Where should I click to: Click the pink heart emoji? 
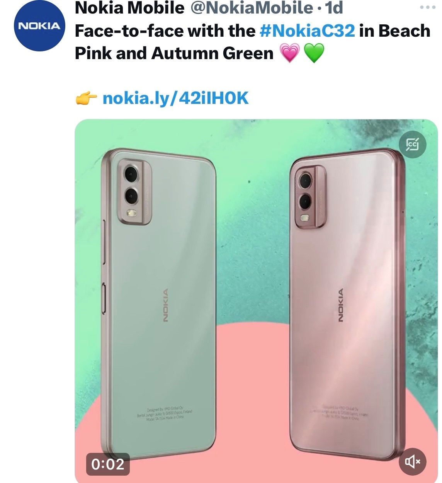289,53
